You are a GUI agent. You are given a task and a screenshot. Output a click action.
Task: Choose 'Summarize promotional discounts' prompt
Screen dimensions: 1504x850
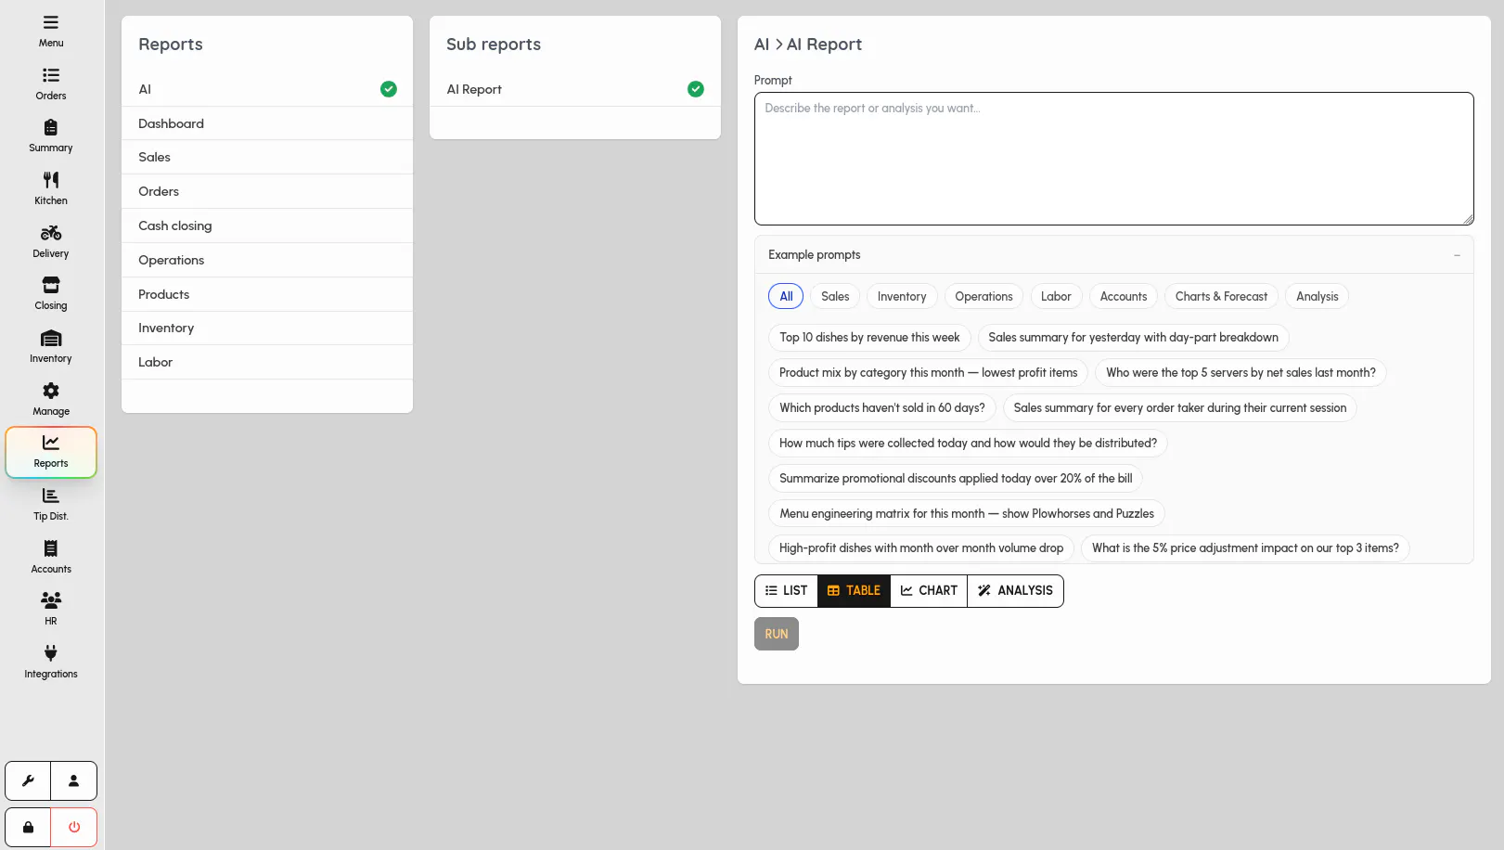point(956,478)
